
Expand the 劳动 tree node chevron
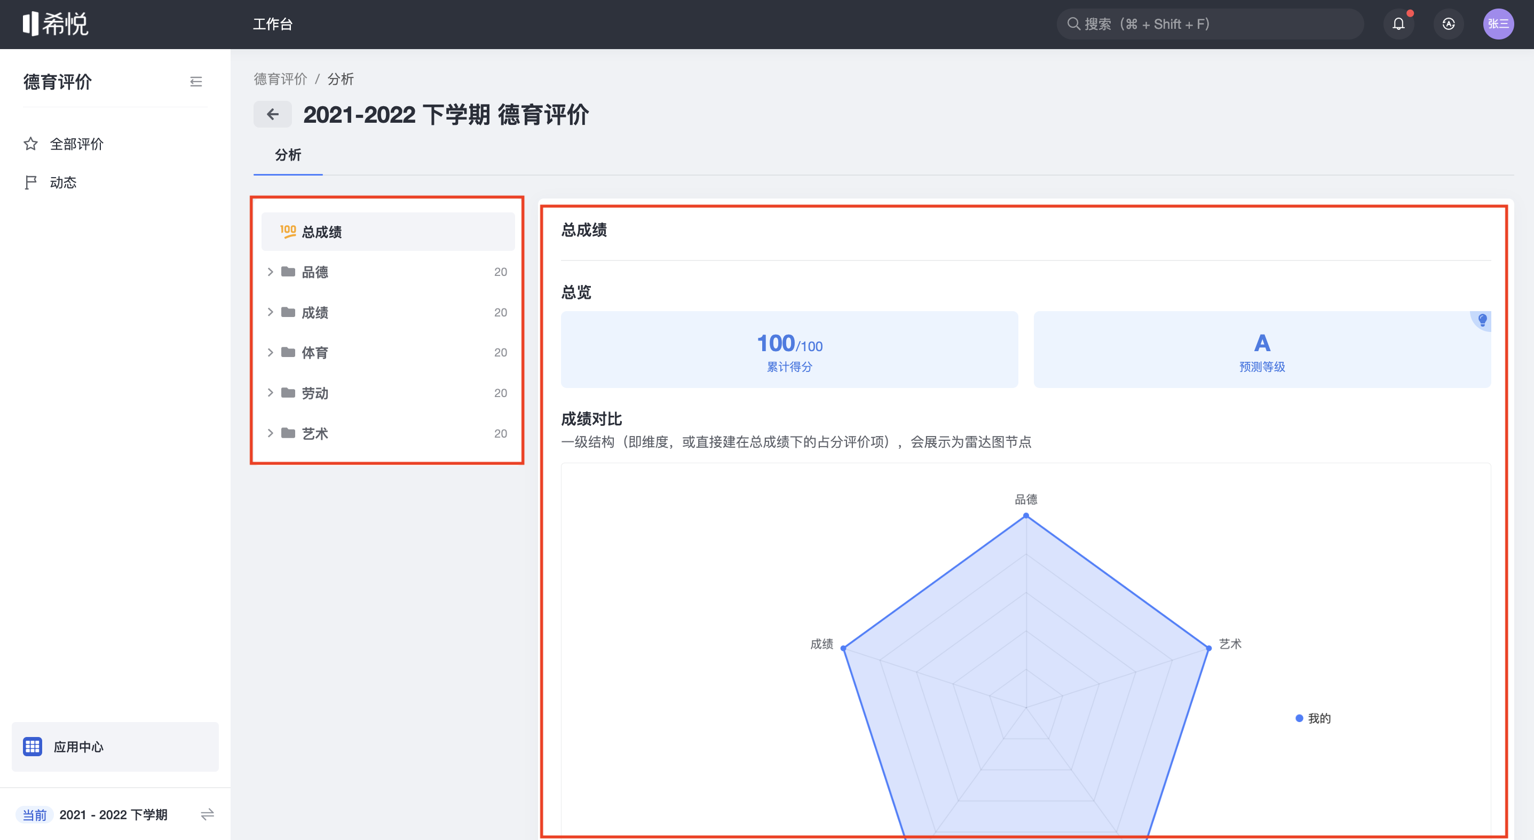point(271,392)
